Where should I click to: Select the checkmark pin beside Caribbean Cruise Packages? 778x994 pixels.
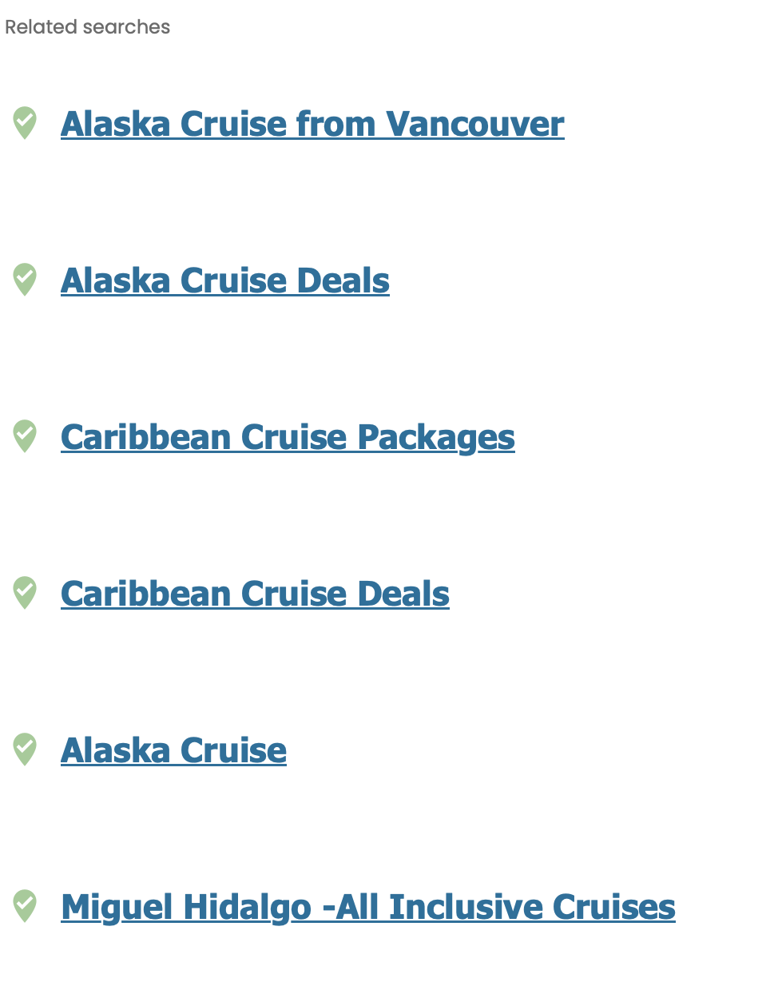(25, 436)
